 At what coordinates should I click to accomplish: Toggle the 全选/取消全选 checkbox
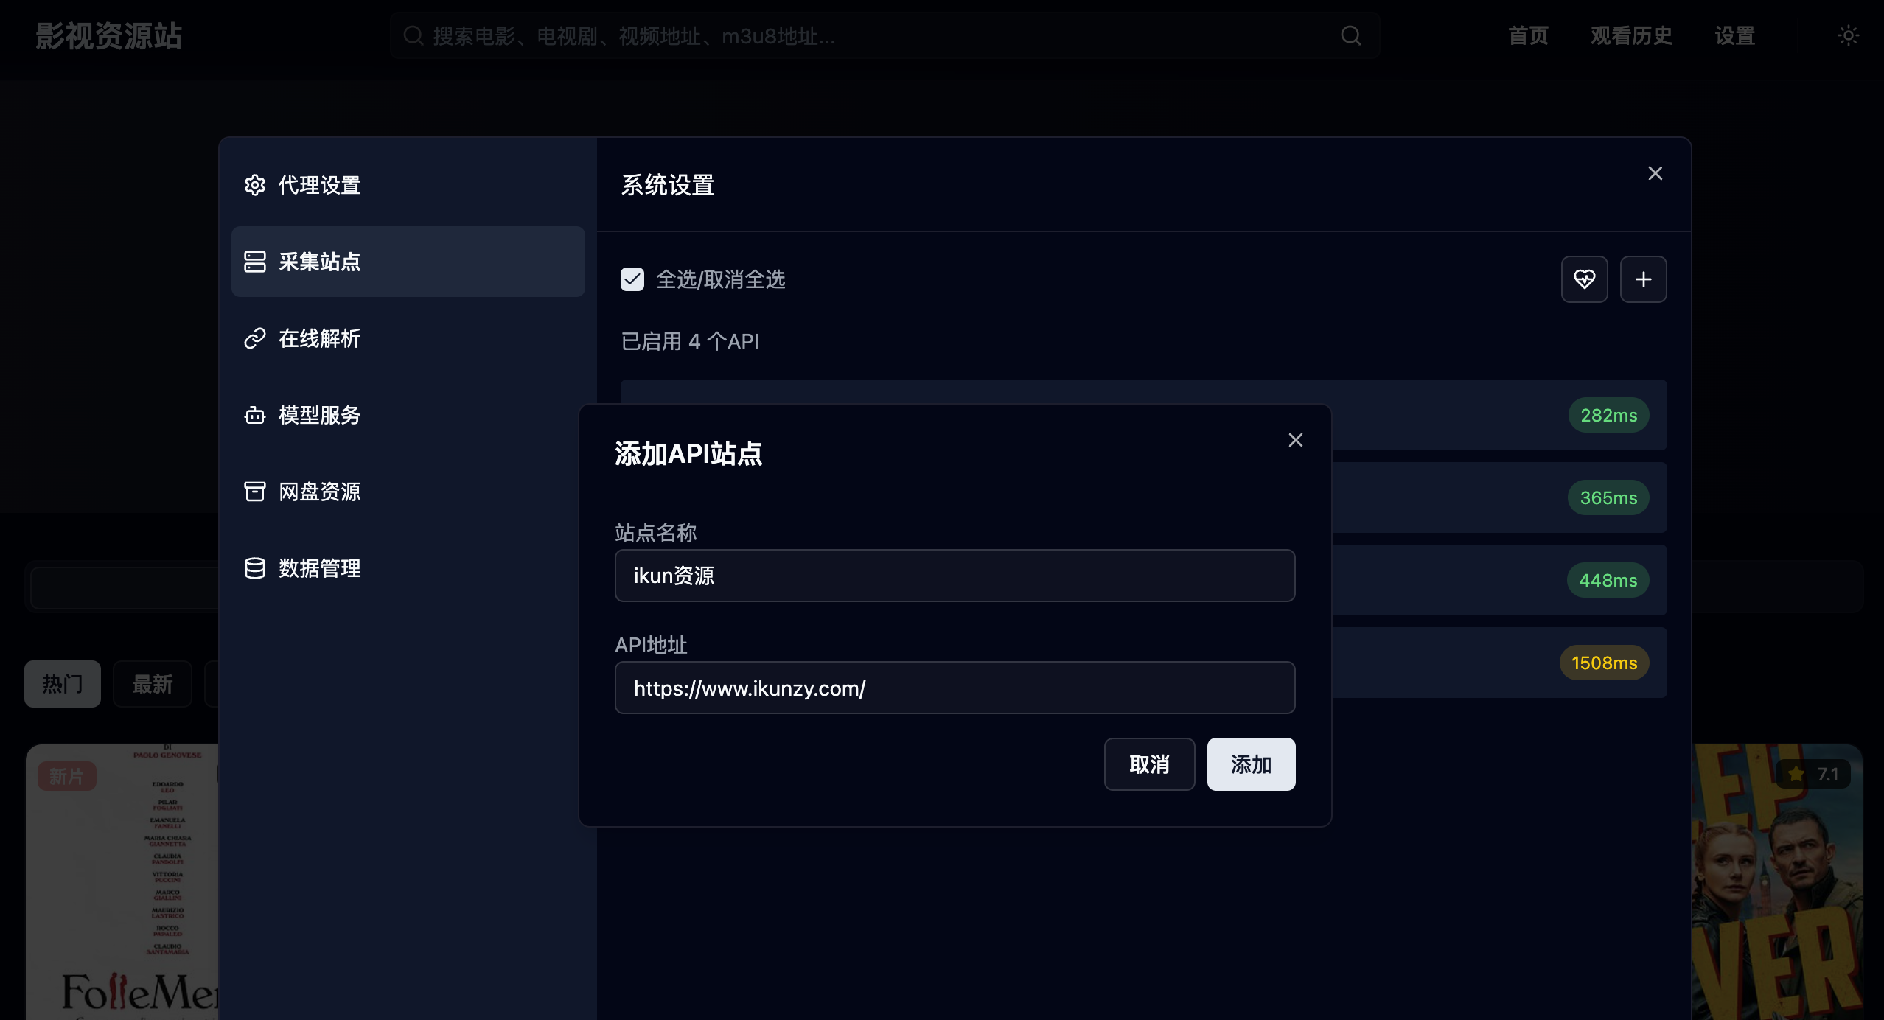(x=632, y=279)
